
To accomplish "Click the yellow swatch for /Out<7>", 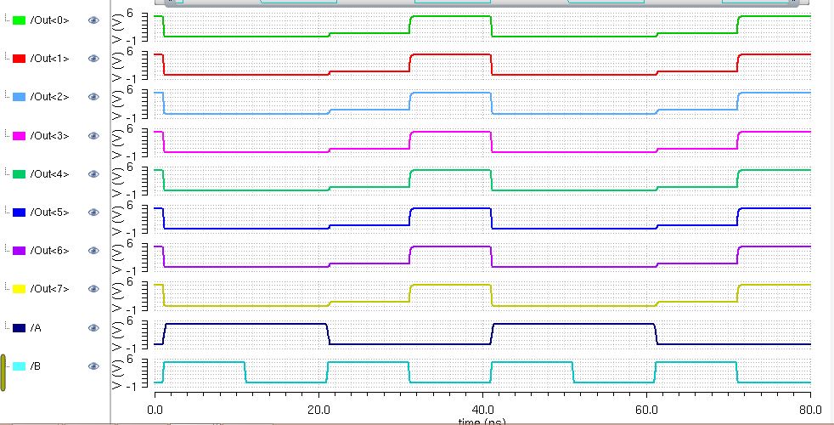I will [x=20, y=289].
